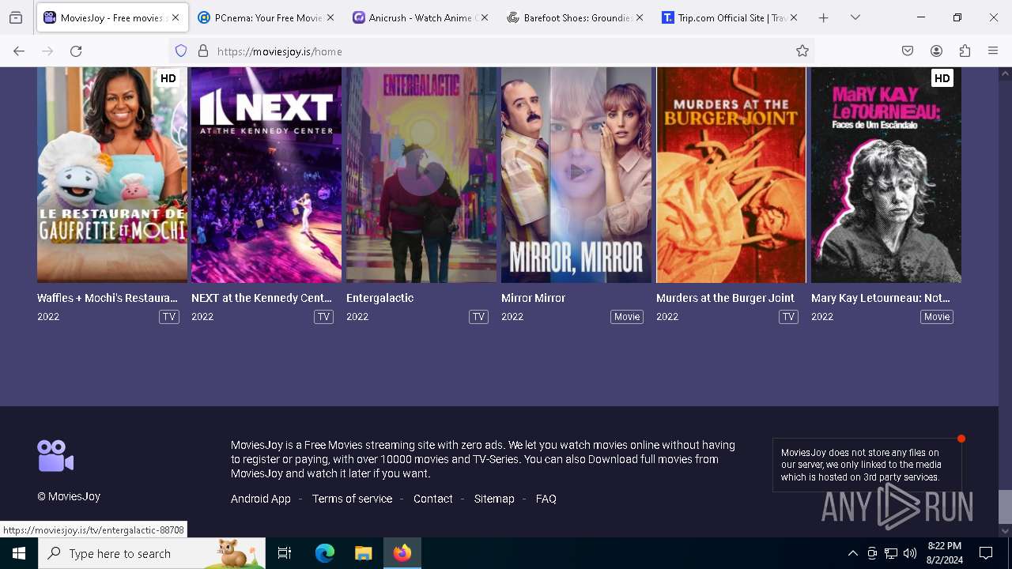
Task: Open the Mary Kay Letourneau poster
Action: click(886, 175)
